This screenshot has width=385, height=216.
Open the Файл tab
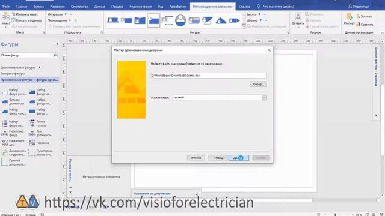(6, 7)
